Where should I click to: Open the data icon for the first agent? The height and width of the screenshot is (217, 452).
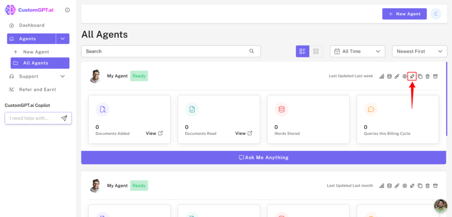[389, 76]
